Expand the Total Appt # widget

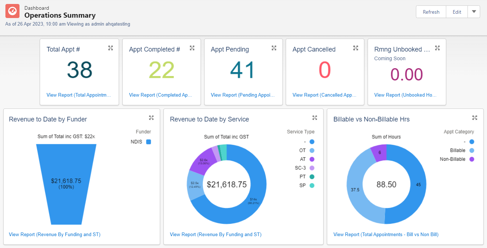[110, 48]
